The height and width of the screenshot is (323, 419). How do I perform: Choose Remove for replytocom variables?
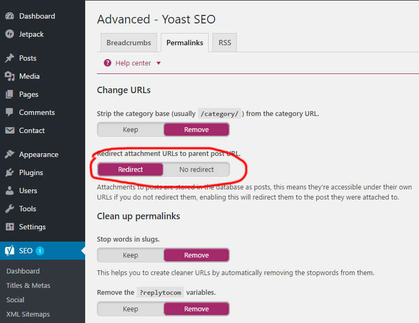(196, 309)
